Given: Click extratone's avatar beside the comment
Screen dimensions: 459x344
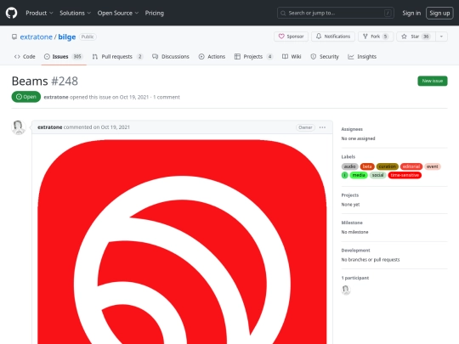Looking at the screenshot, I should click(18, 127).
